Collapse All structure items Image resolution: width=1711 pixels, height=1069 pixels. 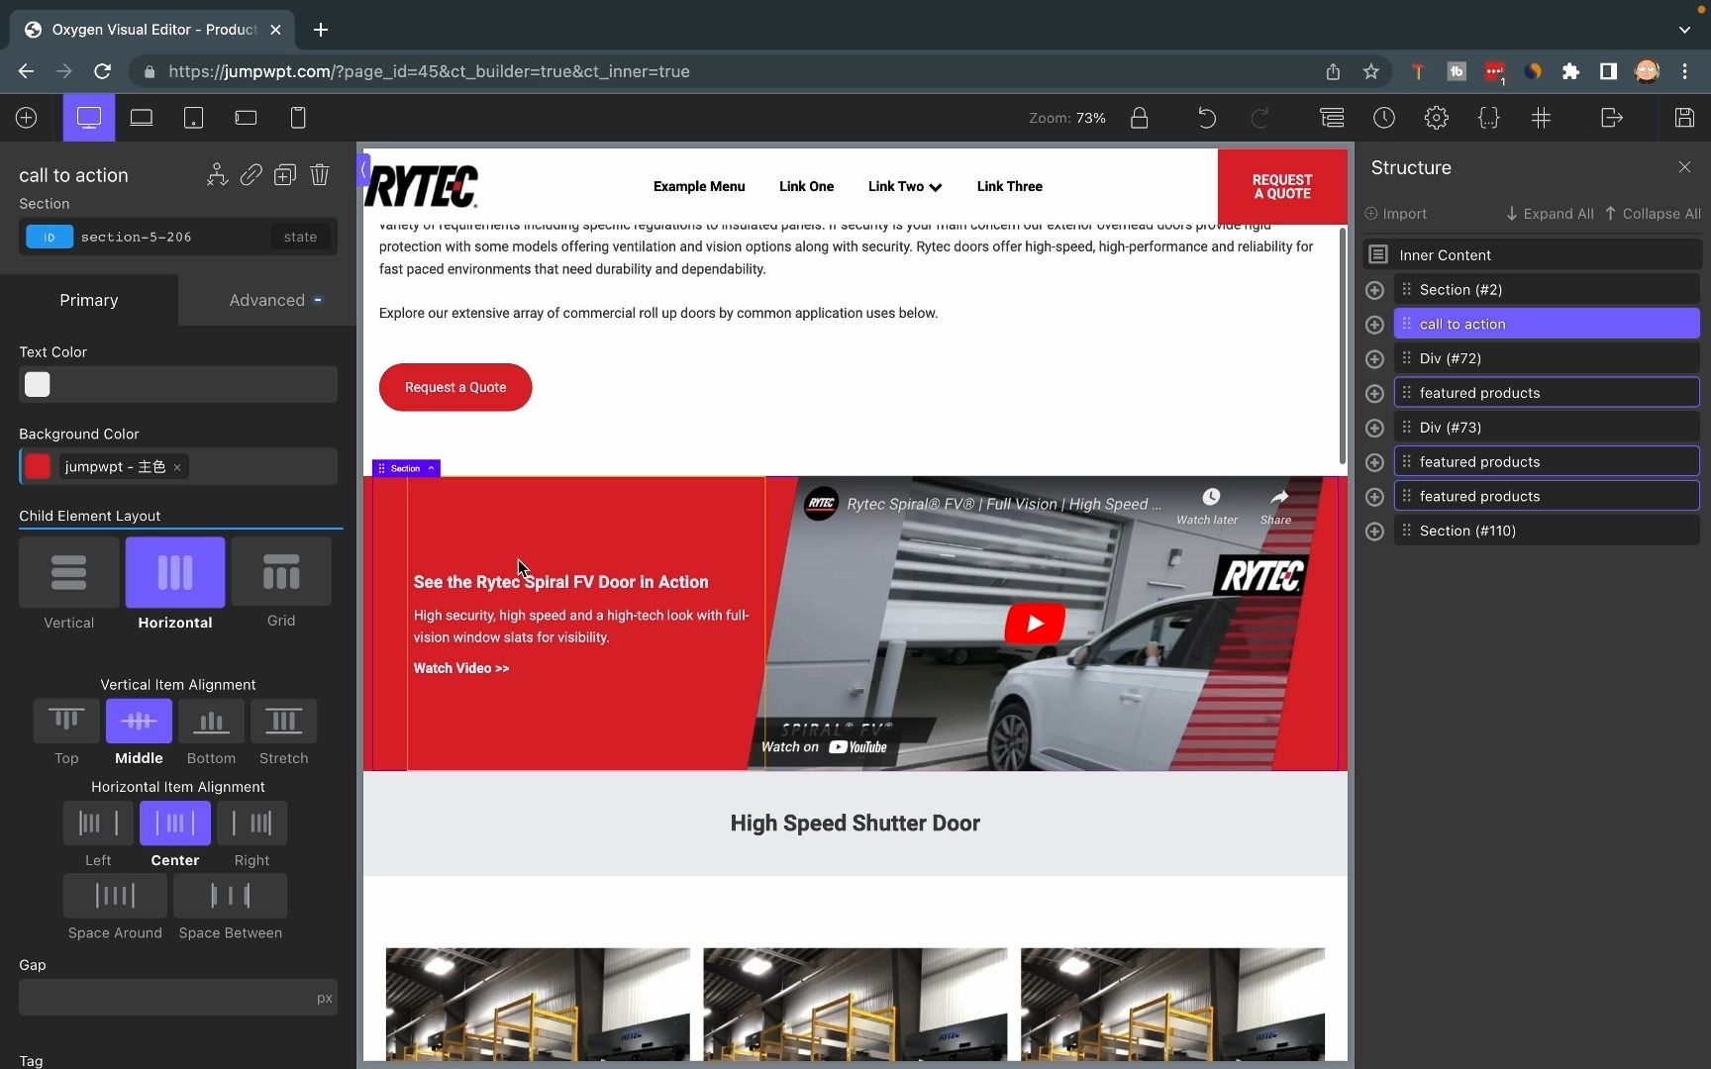pyautogui.click(x=1653, y=214)
